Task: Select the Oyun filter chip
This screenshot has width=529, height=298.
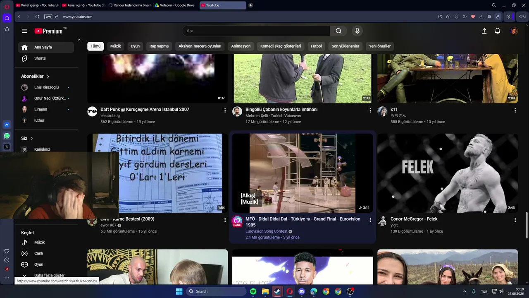Action: coord(135,46)
